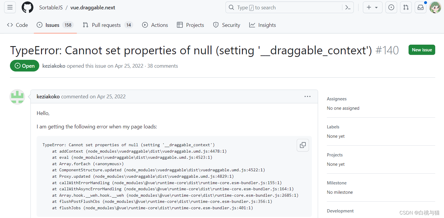
Task: Switch to the Issues tab
Action: point(55,25)
